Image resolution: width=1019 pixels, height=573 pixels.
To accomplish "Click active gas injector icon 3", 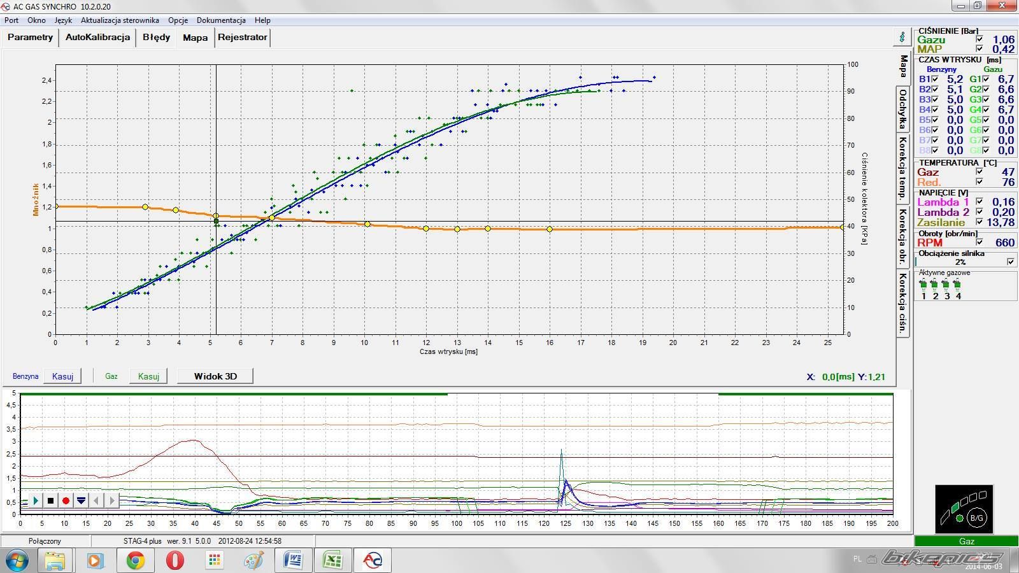I will [x=946, y=286].
